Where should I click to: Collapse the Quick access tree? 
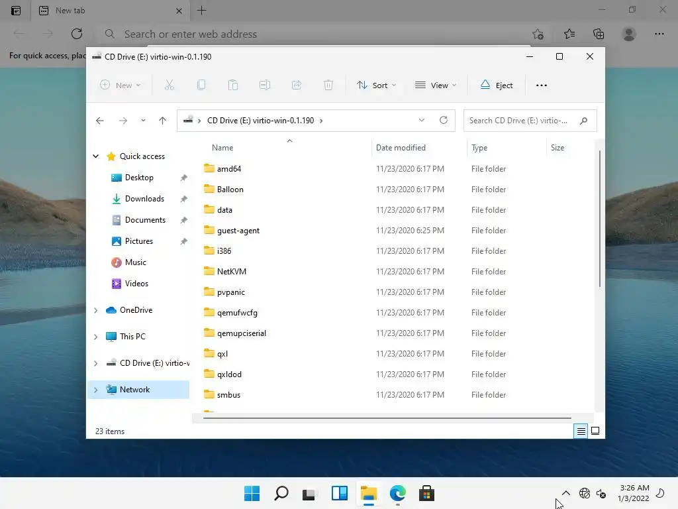(x=95, y=156)
